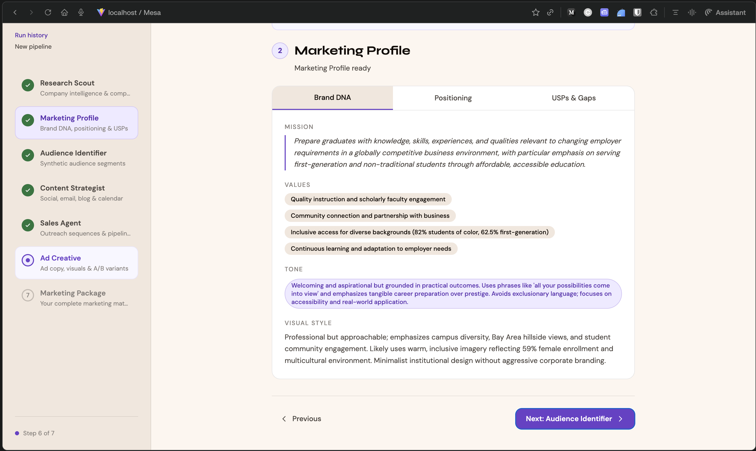The height and width of the screenshot is (451, 756).
Task: Bookmark page with the star icon
Action: (536, 12)
